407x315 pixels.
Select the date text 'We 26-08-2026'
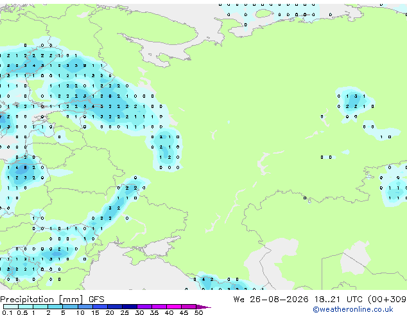271,300
